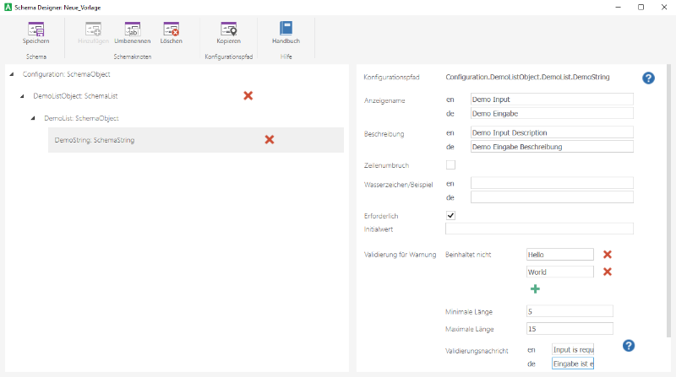
Task: Remove the 'Hello' validation entry
Action: pyautogui.click(x=607, y=254)
